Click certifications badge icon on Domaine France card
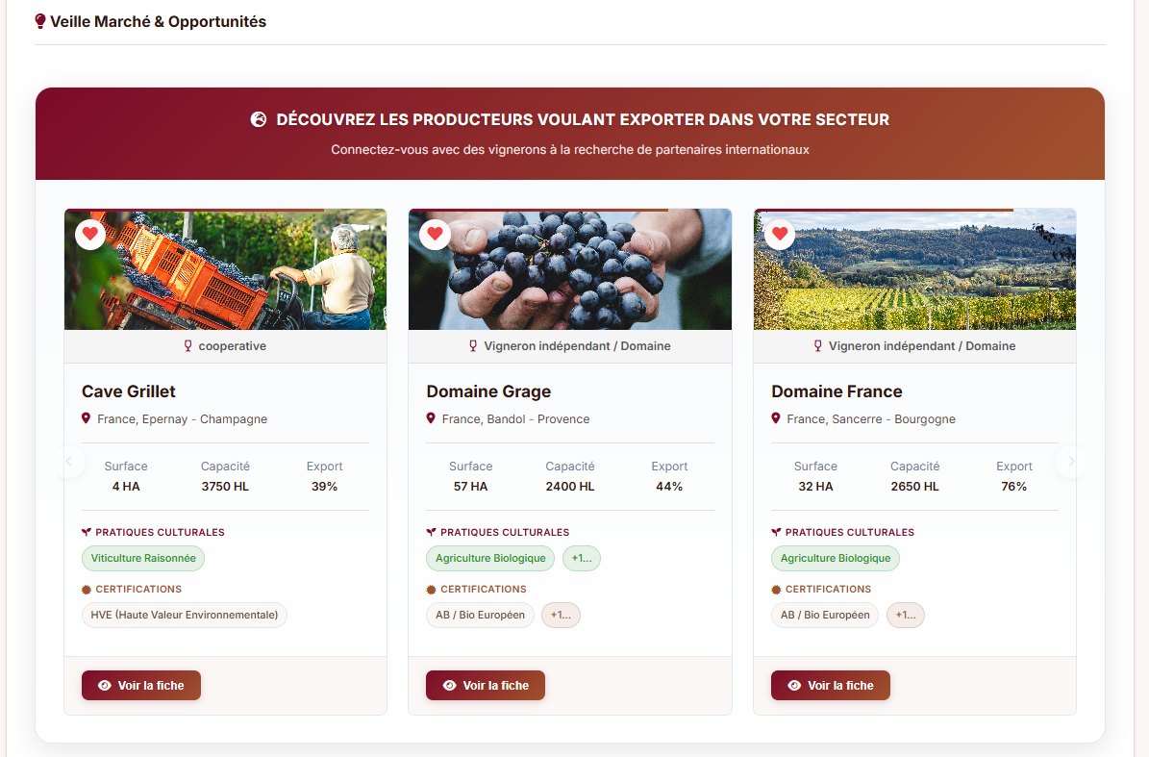1149x757 pixels. click(x=776, y=589)
